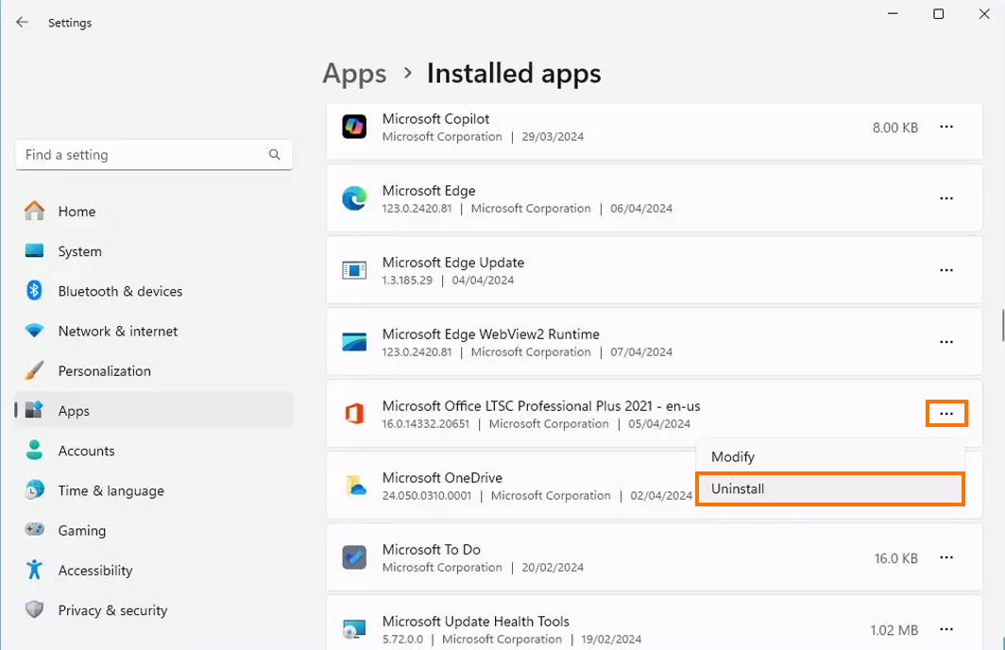1005x650 pixels.
Task: Select the Apps category in sidebar
Action: pyautogui.click(x=154, y=410)
